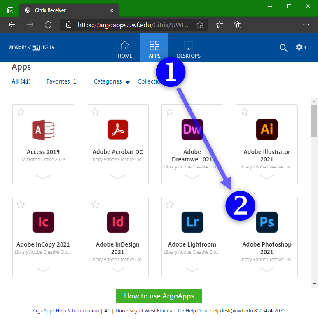
Task: Open the settings gear menu
Action: (301, 47)
